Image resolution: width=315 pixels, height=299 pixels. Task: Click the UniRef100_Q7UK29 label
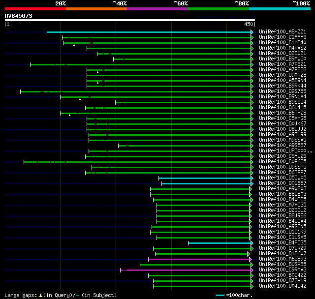pos(283,248)
